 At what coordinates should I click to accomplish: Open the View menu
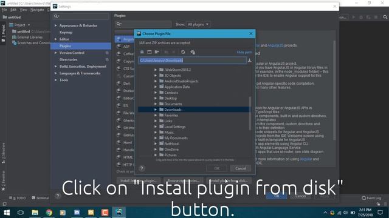click(23, 10)
